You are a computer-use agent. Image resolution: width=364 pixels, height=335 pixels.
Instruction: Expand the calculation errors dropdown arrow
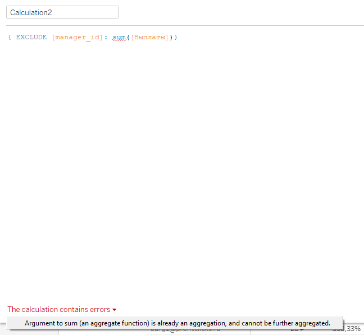[x=114, y=310]
